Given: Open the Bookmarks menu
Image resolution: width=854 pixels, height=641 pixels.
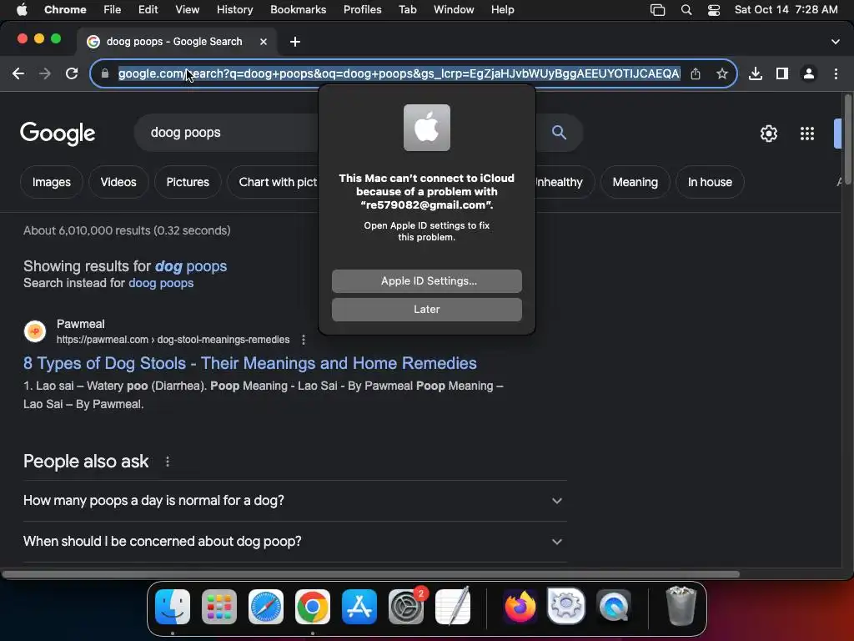Looking at the screenshot, I should point(298,10).
